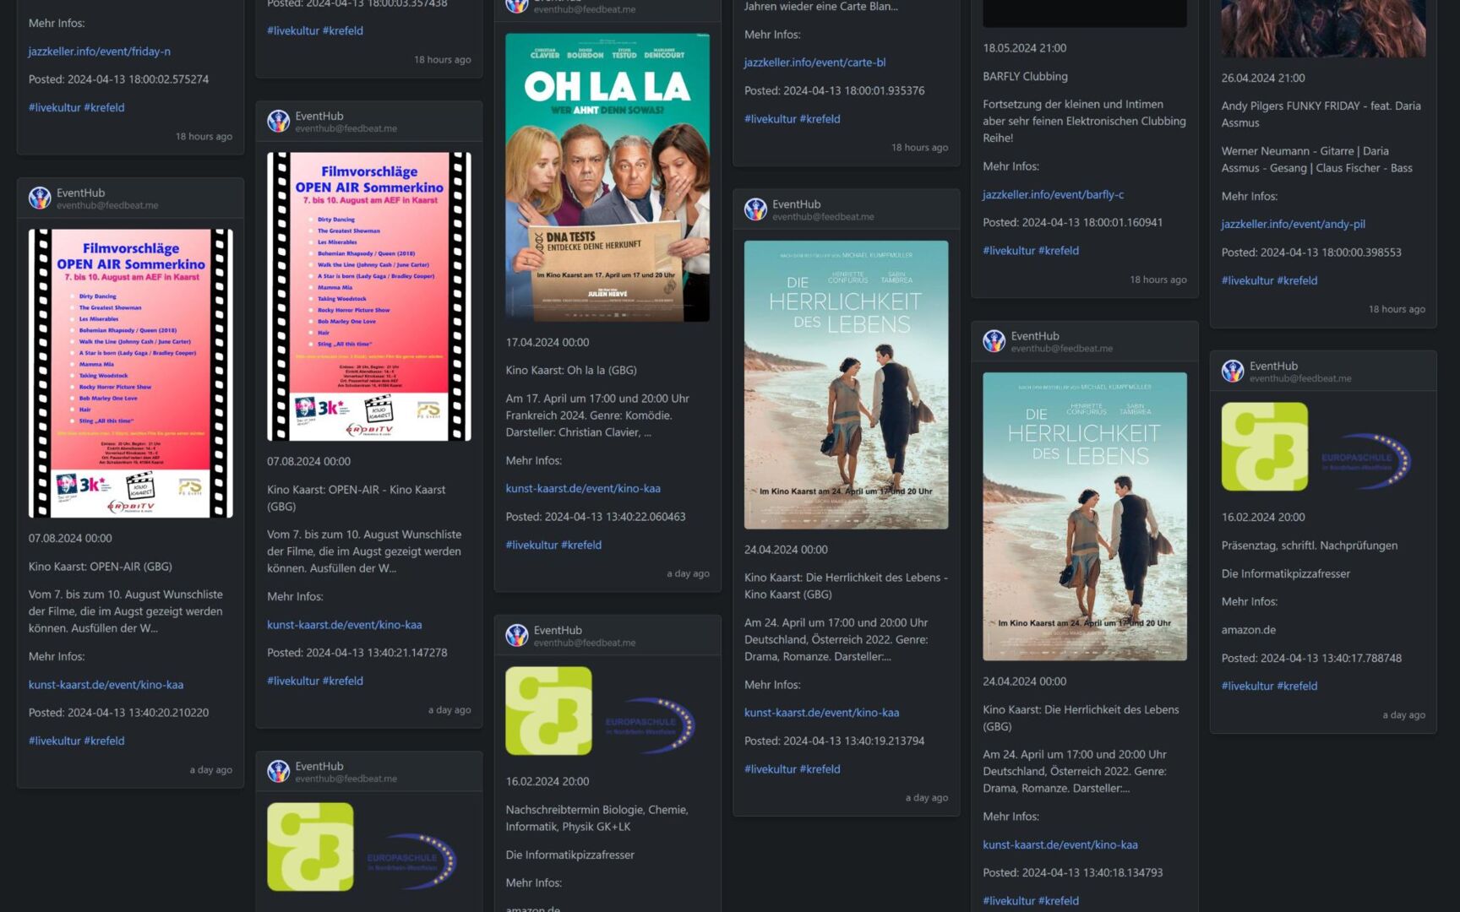Viewport: 1460px width, 912px height.
Task: Open Europaschule logo image in Präsenztag post
Action: [x=1324, y=447]
